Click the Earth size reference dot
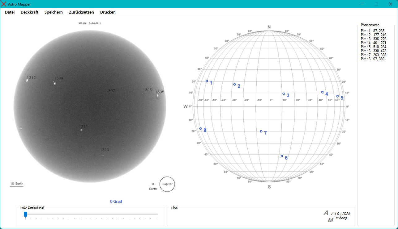 click(153, 184)
